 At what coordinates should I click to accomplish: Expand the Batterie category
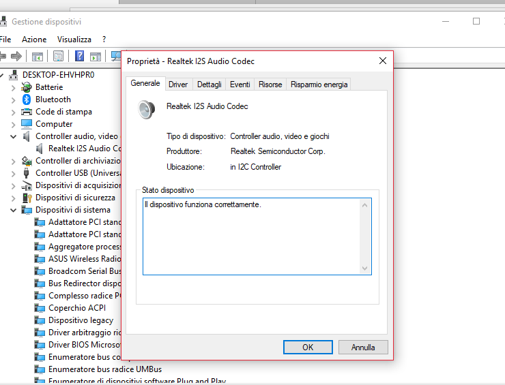click(x=13, y=87)
